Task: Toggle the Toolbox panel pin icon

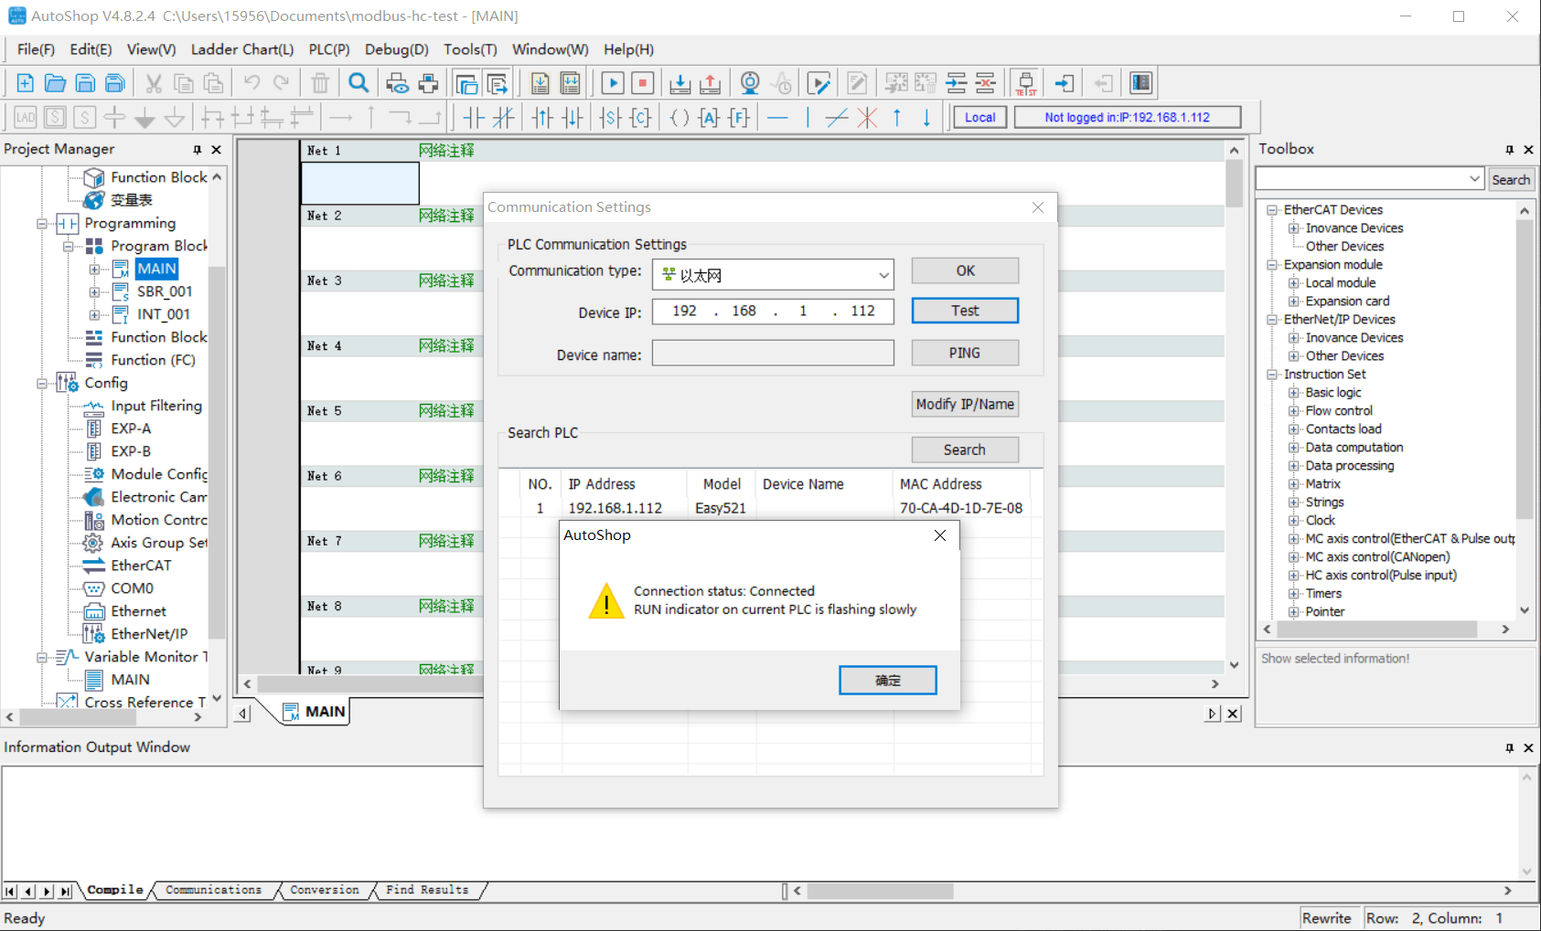Action: (x=1509, y=149)
